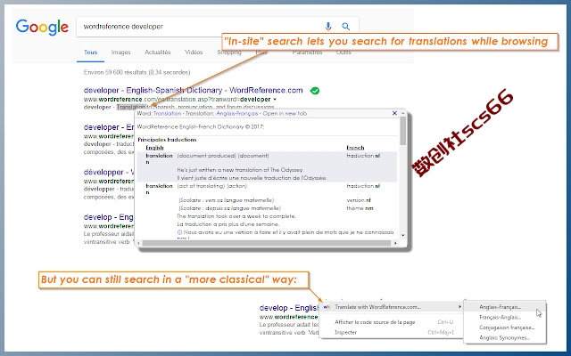
Task: Expand the cached arrow next to first result URL
Action: click(x=275, y=99)
